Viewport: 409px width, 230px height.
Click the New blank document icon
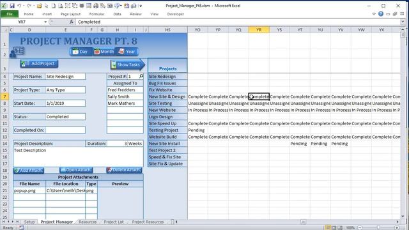pyautogui.click(x=54, y=6)
